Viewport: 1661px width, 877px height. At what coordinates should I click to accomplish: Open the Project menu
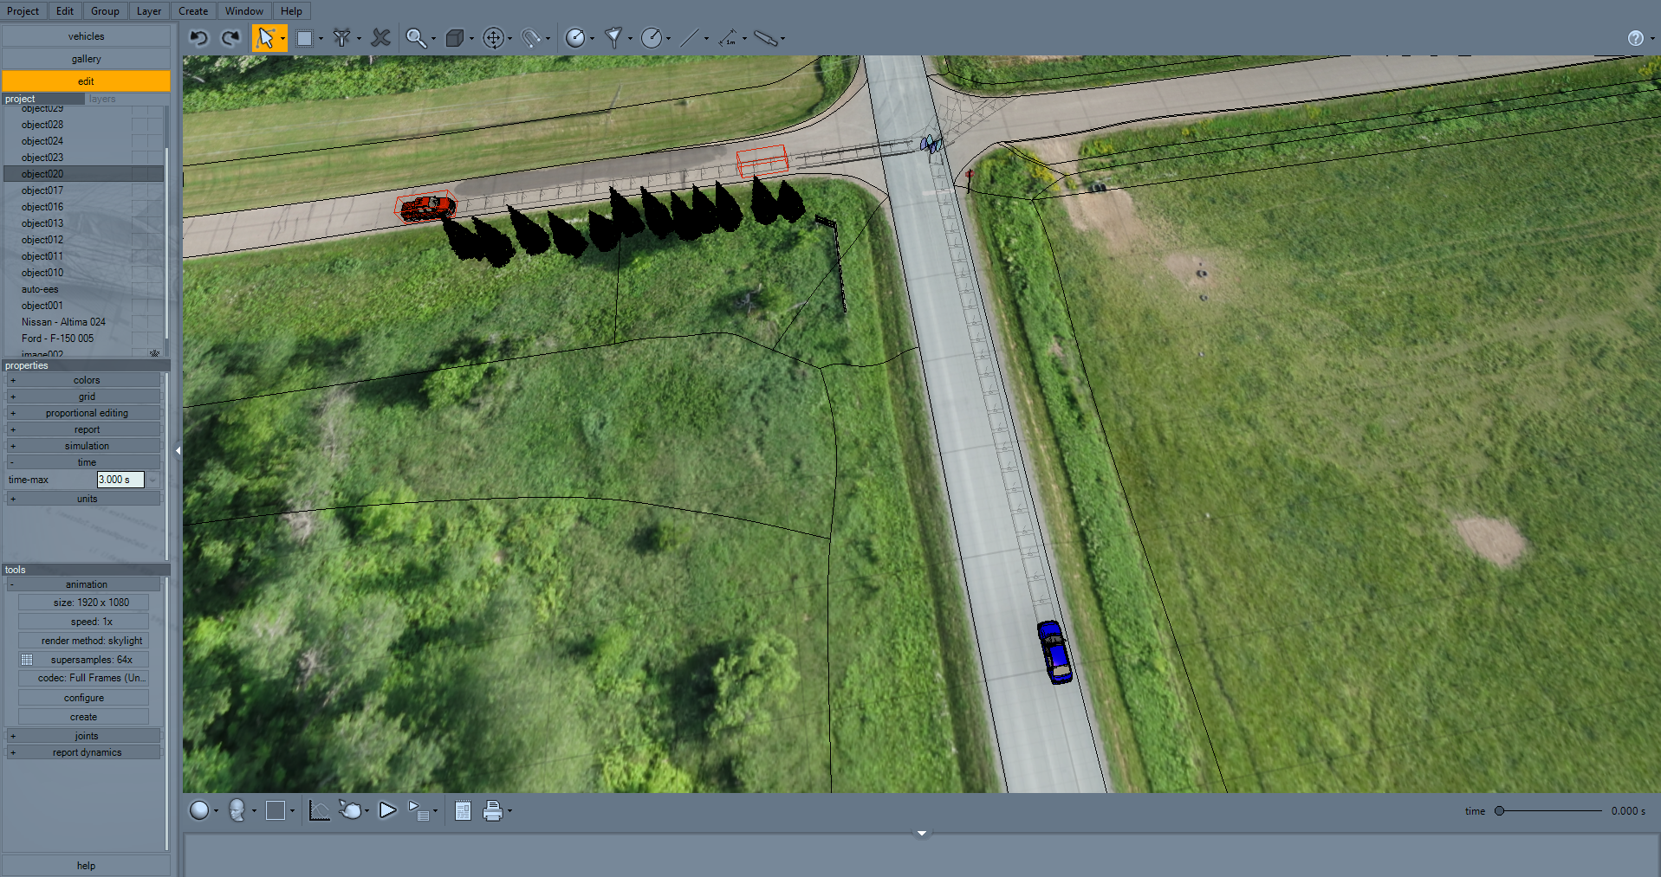point(23,11)
